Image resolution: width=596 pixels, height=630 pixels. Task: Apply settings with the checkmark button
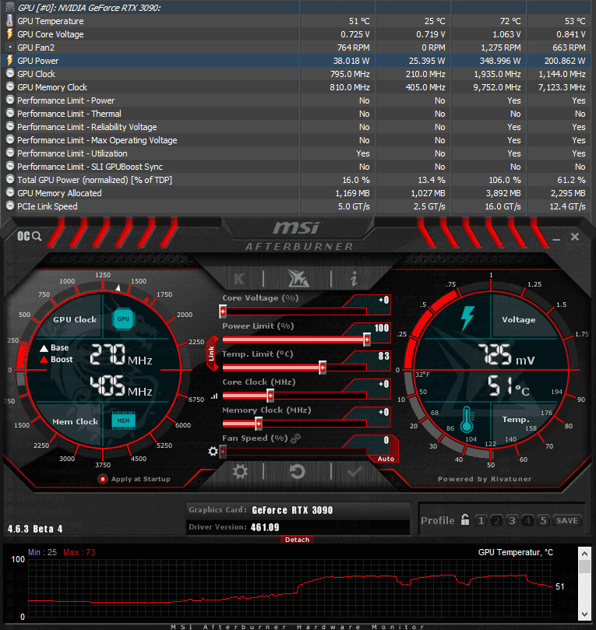coord(354,471)
